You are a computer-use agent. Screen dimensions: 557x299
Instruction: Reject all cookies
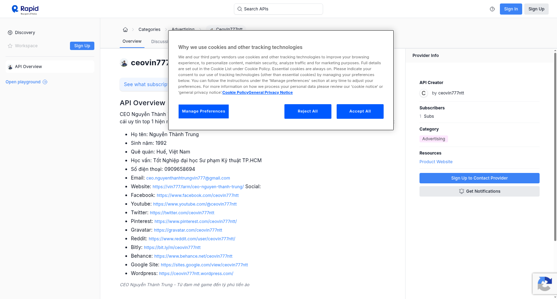pyautogui.click(x=308, y=111)
